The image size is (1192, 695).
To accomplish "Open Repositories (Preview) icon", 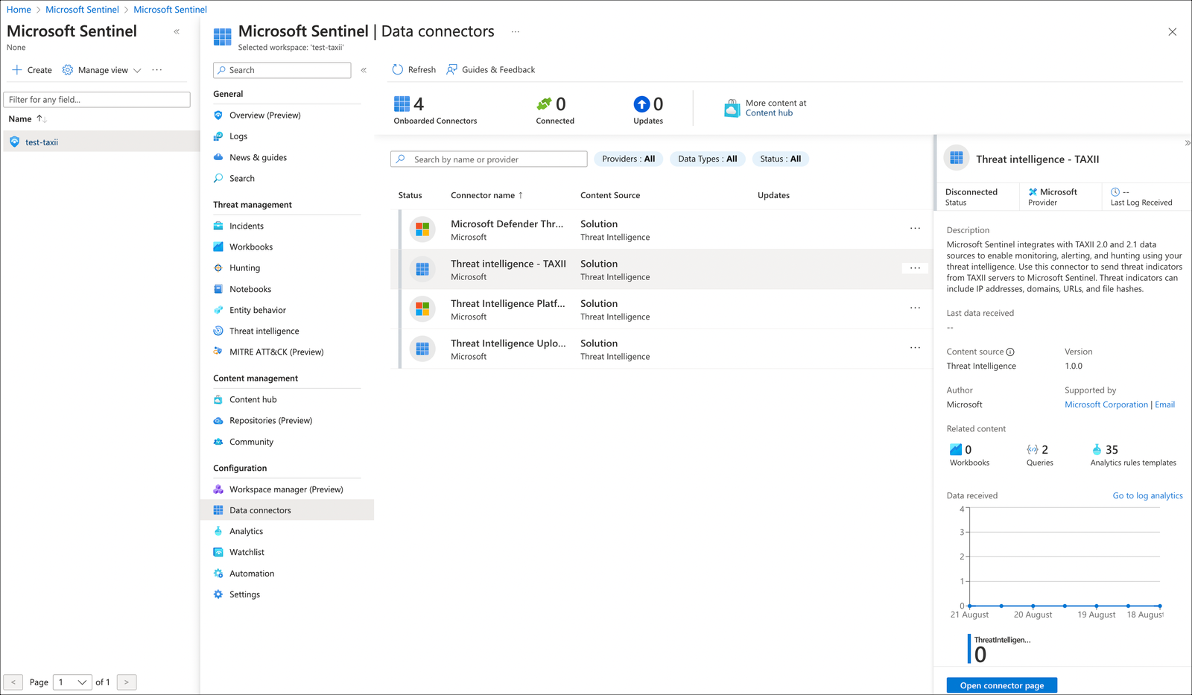I will click(x=218, y=421).
